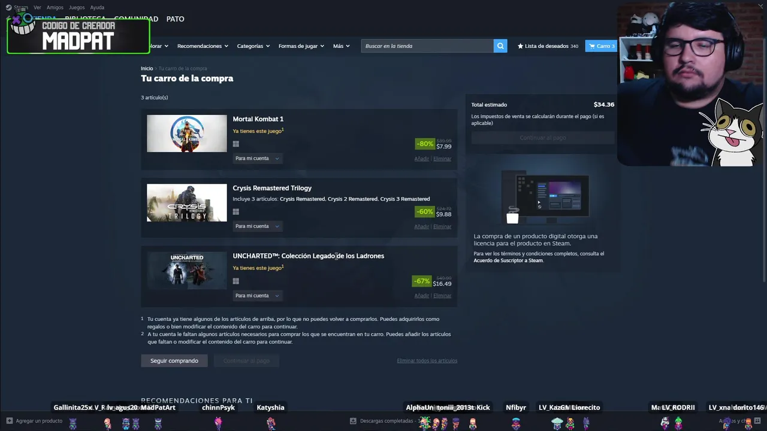Viewport: 767px width, 431px height.
Task: Open the Ver menu
Action: [x=37, y=8]
